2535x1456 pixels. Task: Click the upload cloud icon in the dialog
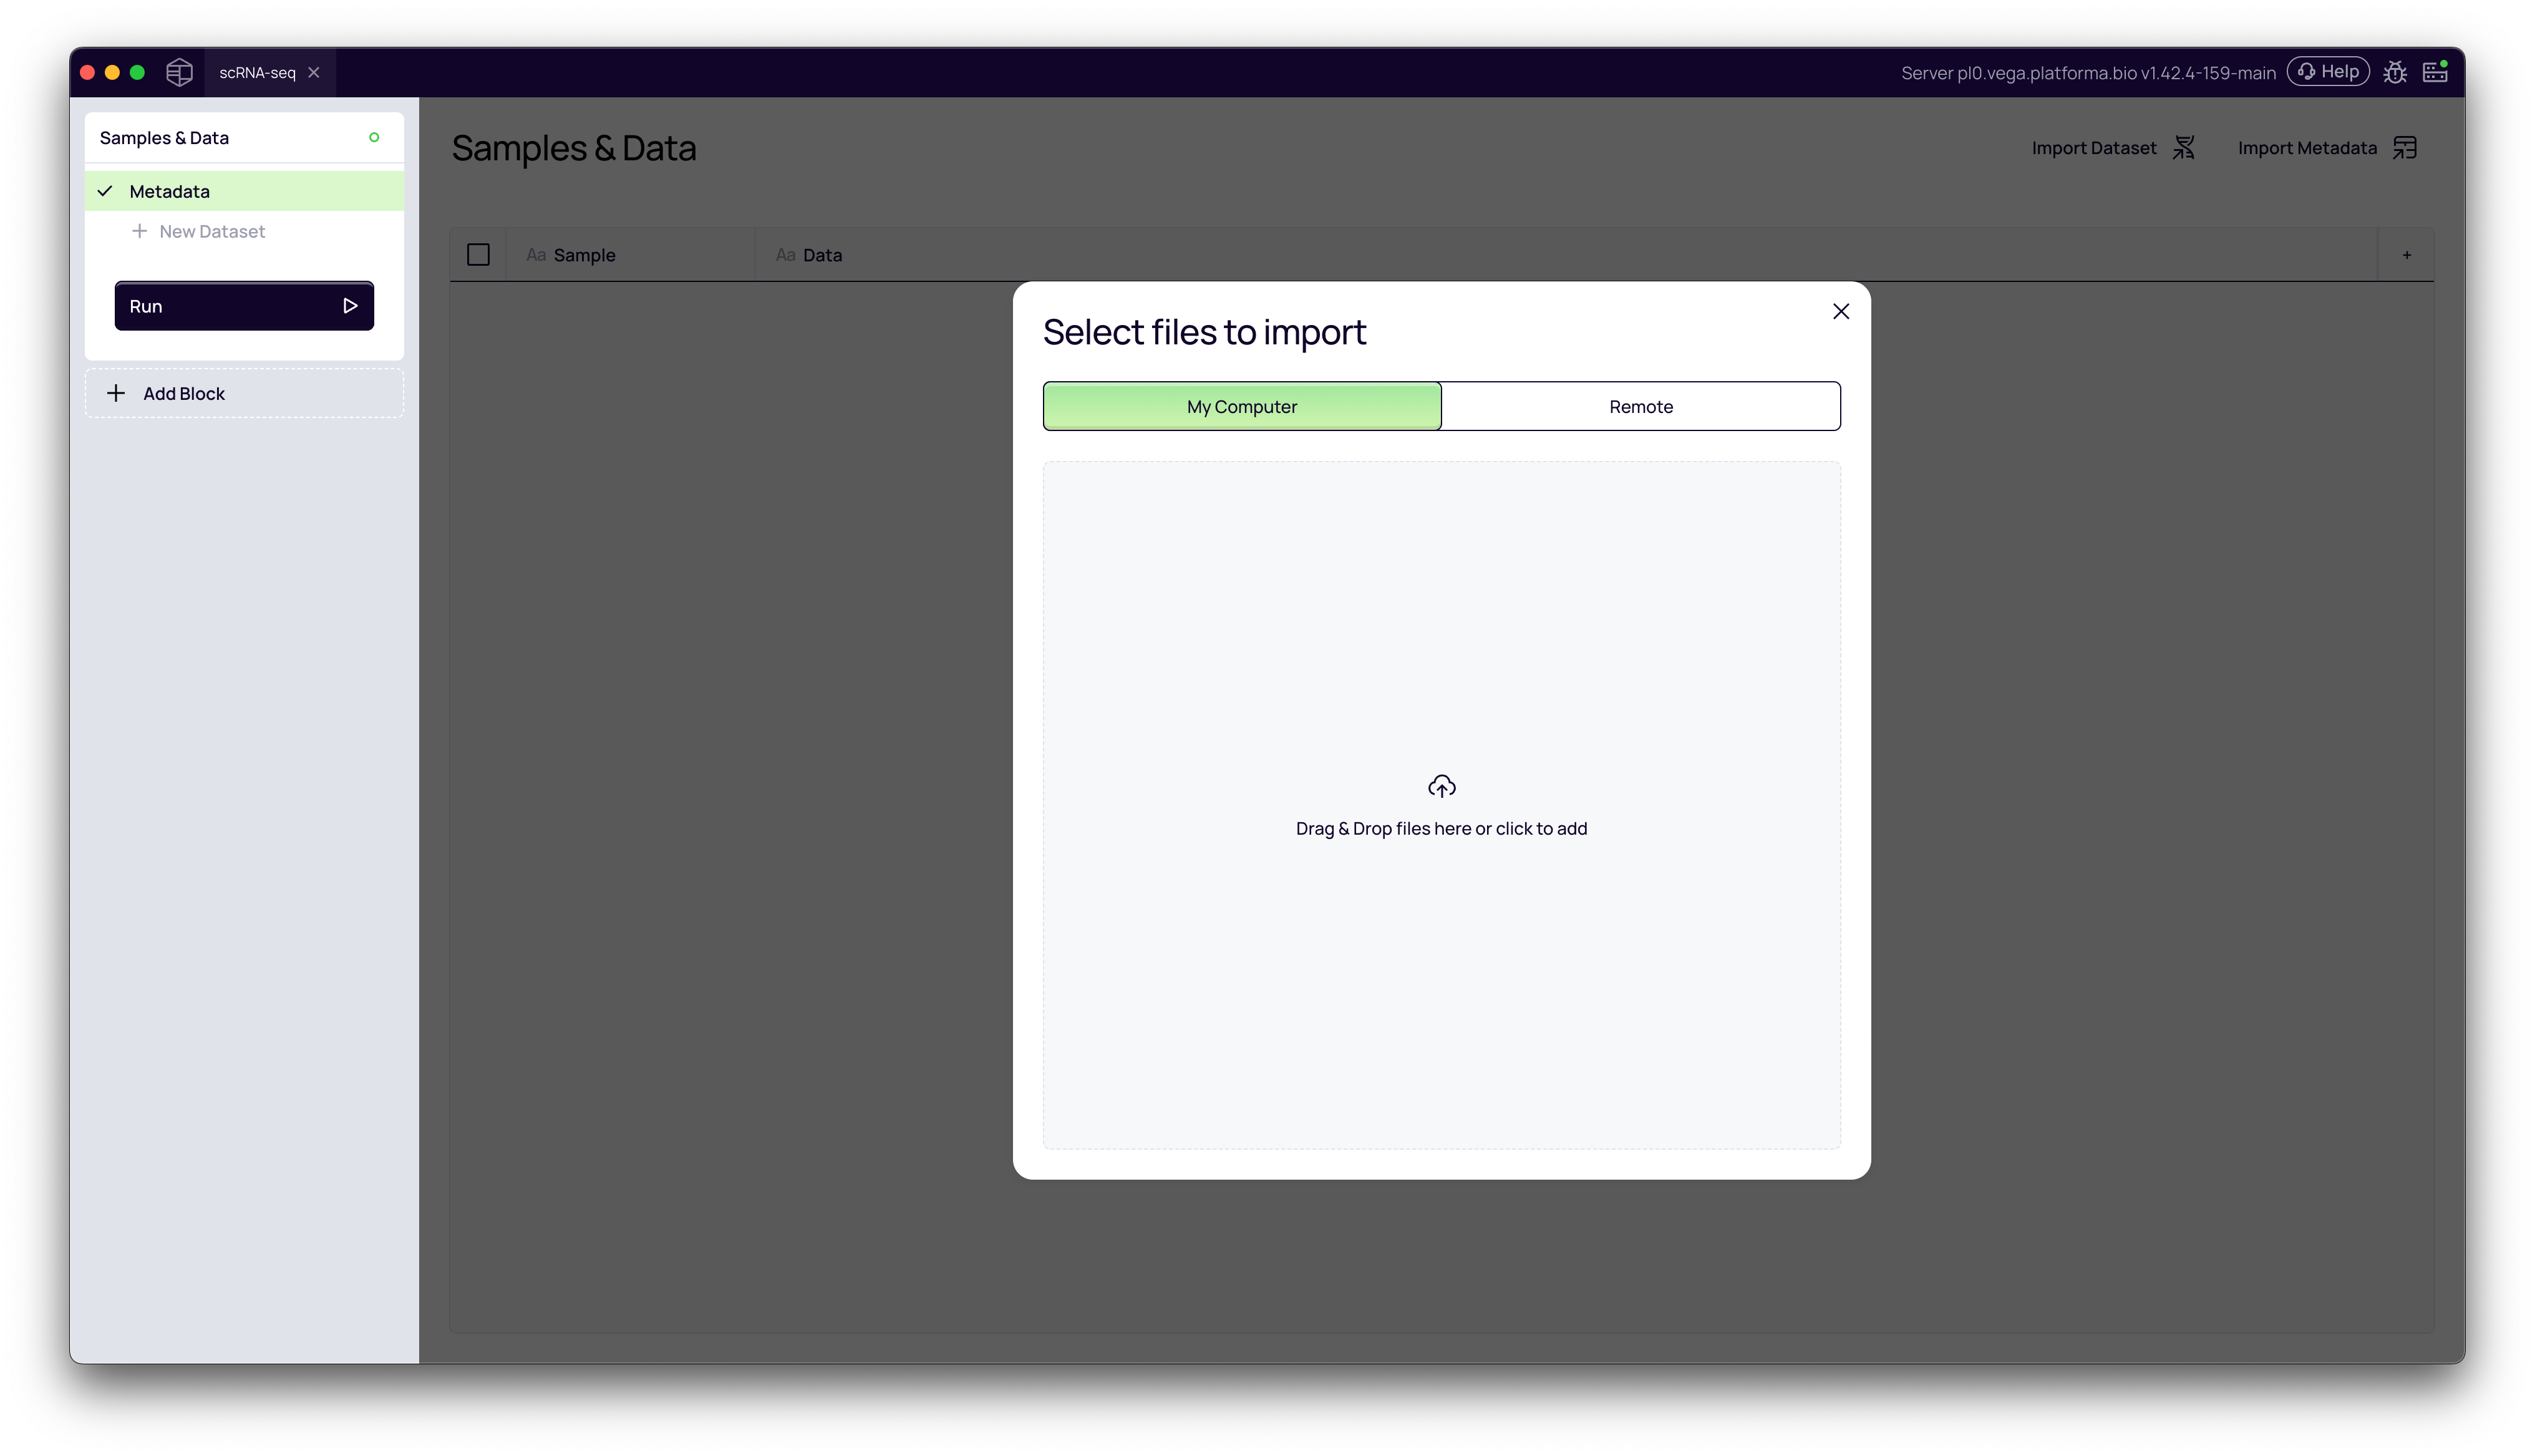click(1442, 785)
